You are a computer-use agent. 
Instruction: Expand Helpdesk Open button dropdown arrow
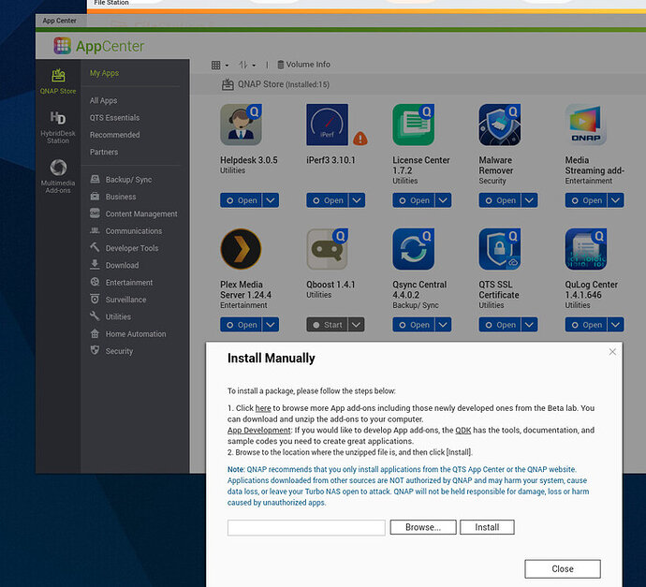271,200
